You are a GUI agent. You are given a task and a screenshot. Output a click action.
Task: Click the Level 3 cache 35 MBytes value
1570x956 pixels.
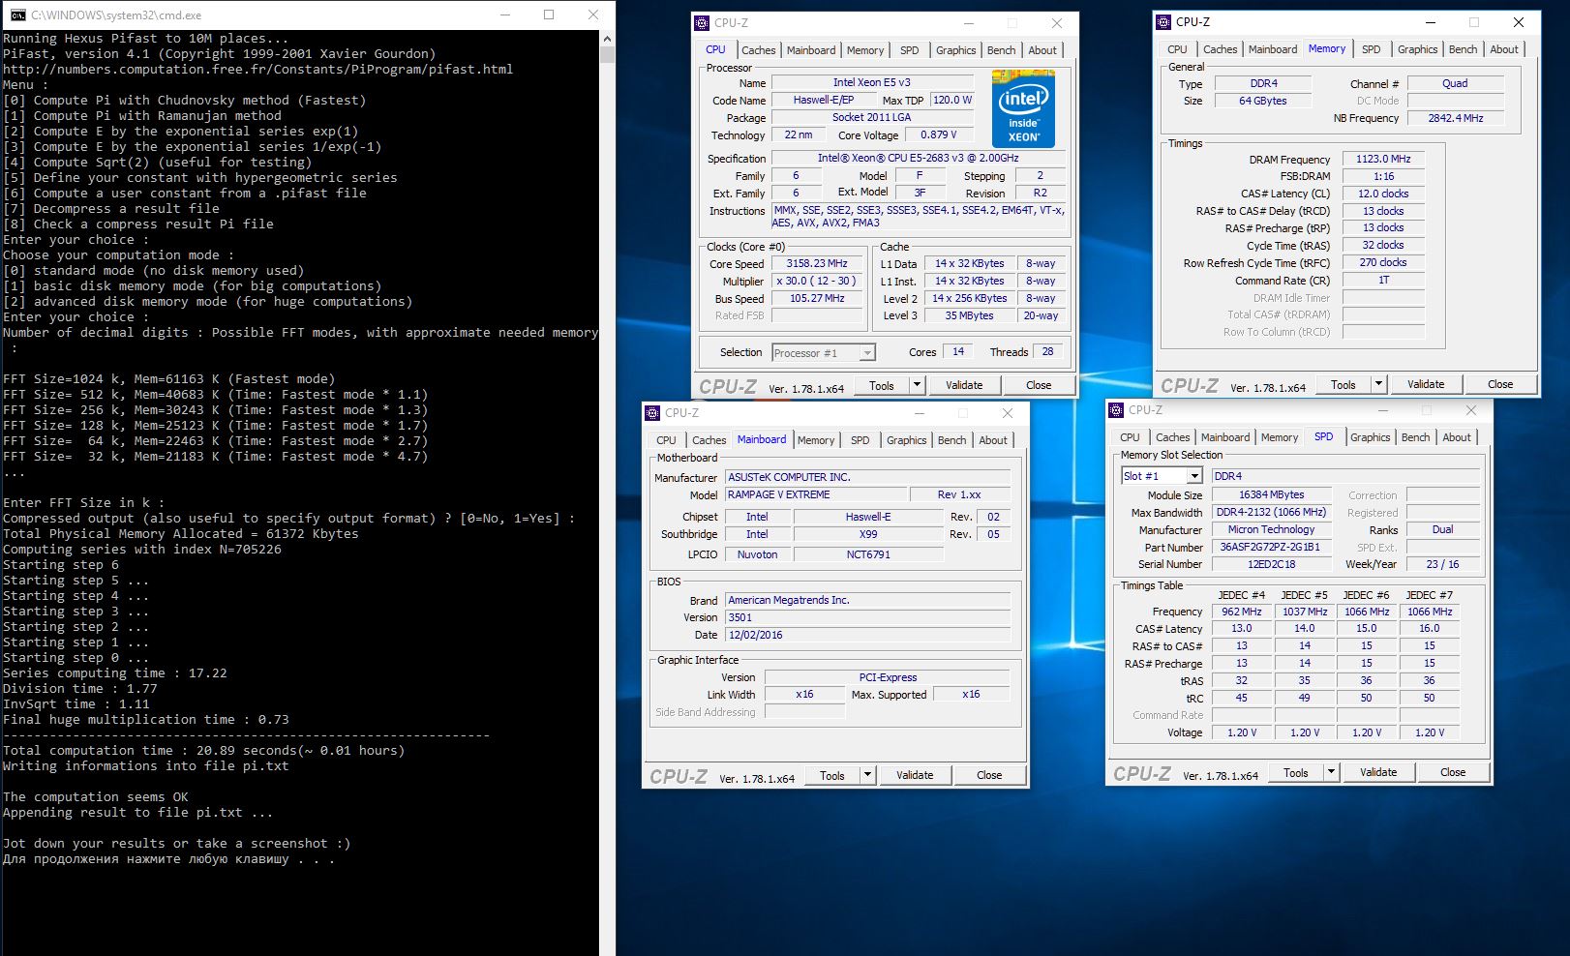coord(969,315)
